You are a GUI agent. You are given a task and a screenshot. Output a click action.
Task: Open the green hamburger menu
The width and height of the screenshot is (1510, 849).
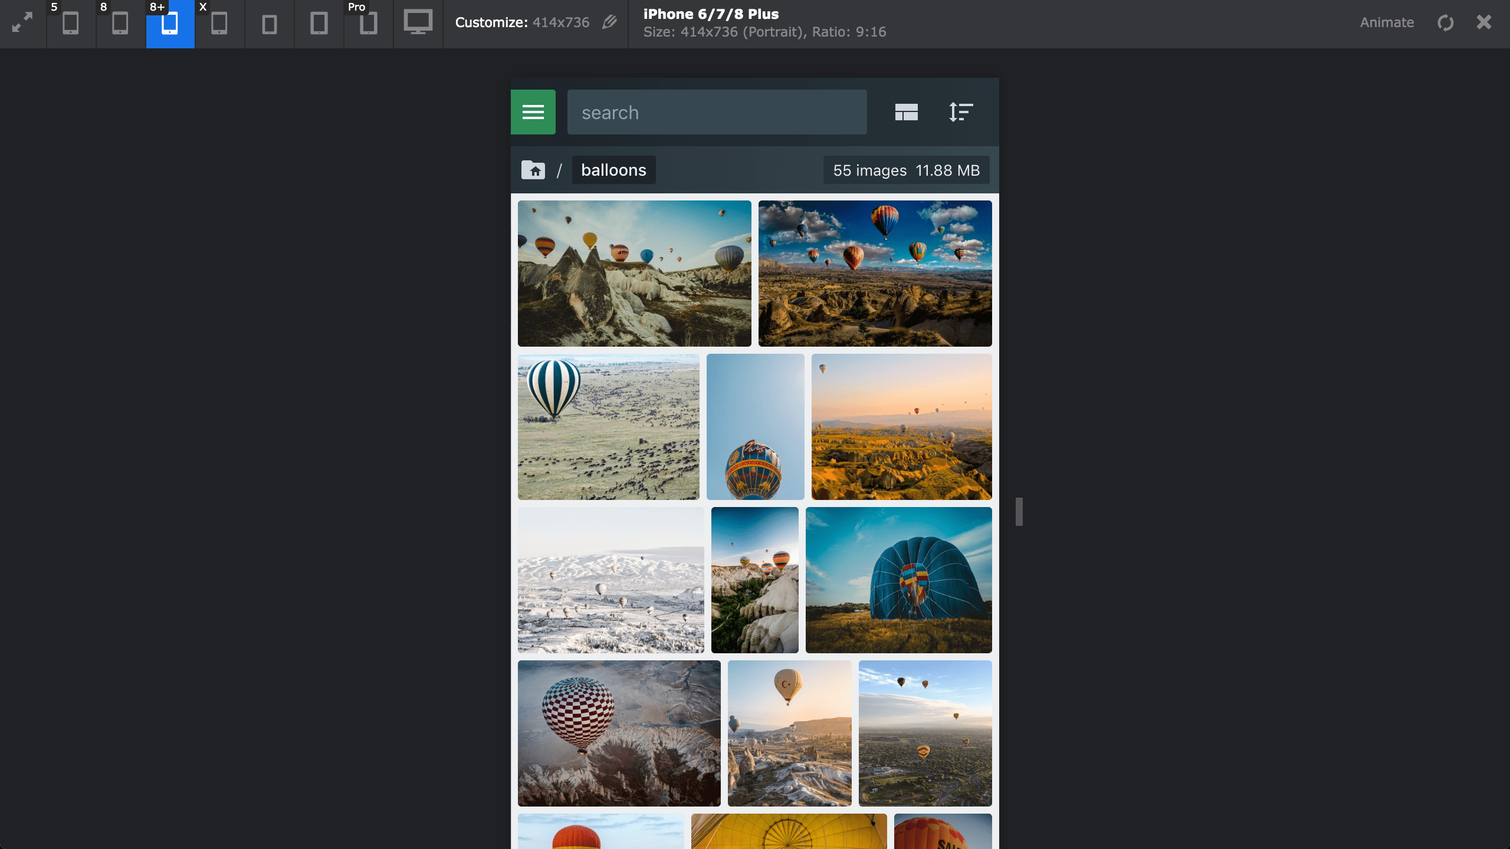533,112
